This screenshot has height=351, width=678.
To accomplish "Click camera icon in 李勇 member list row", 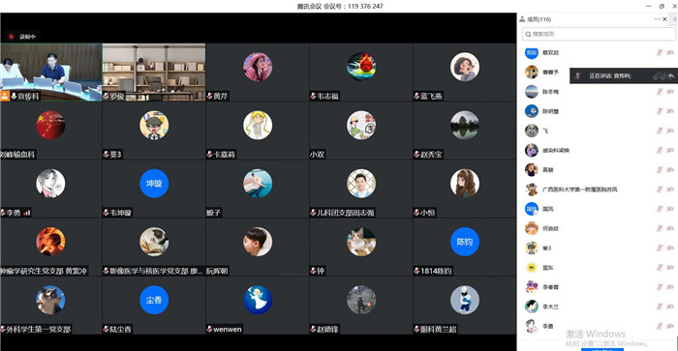I will tap(670, 326).
